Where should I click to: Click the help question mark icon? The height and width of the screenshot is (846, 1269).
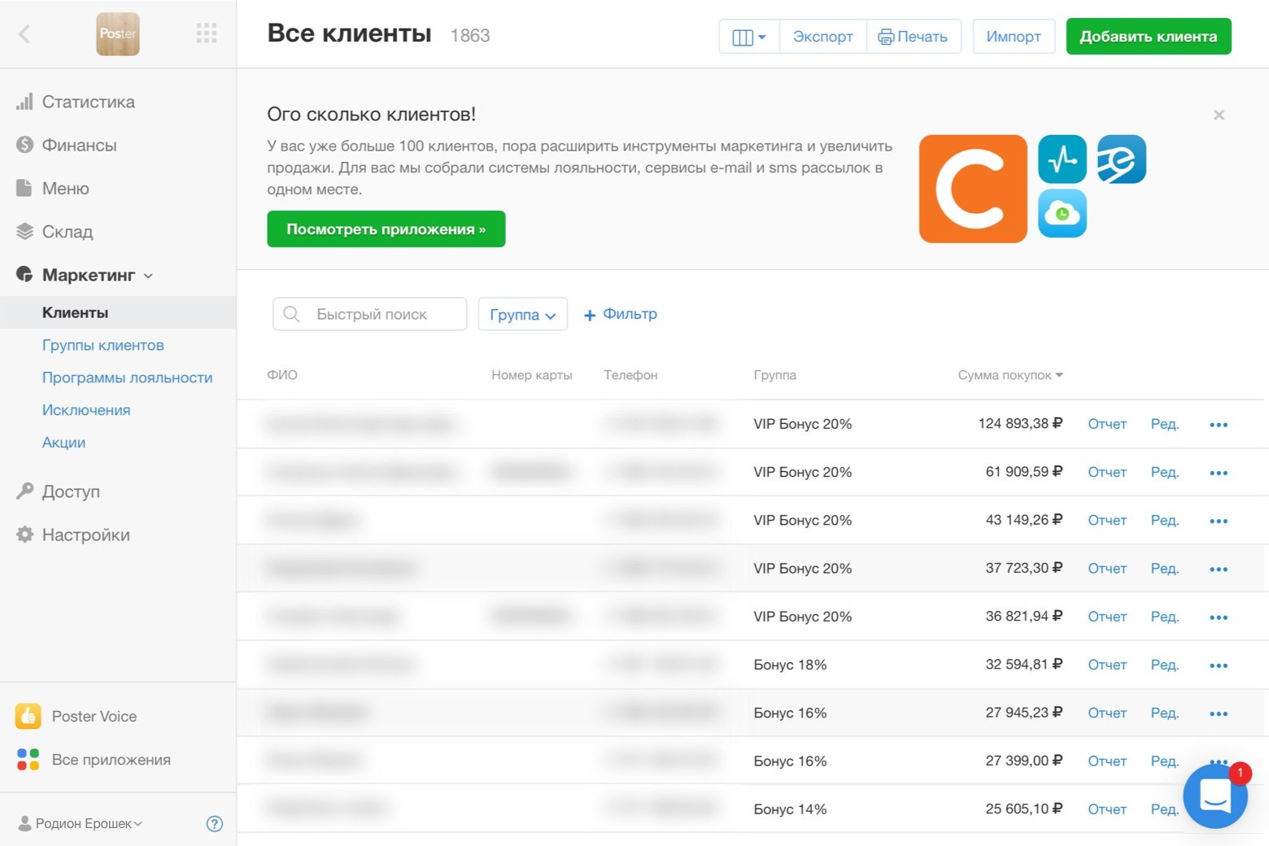[x=215, y=824]
